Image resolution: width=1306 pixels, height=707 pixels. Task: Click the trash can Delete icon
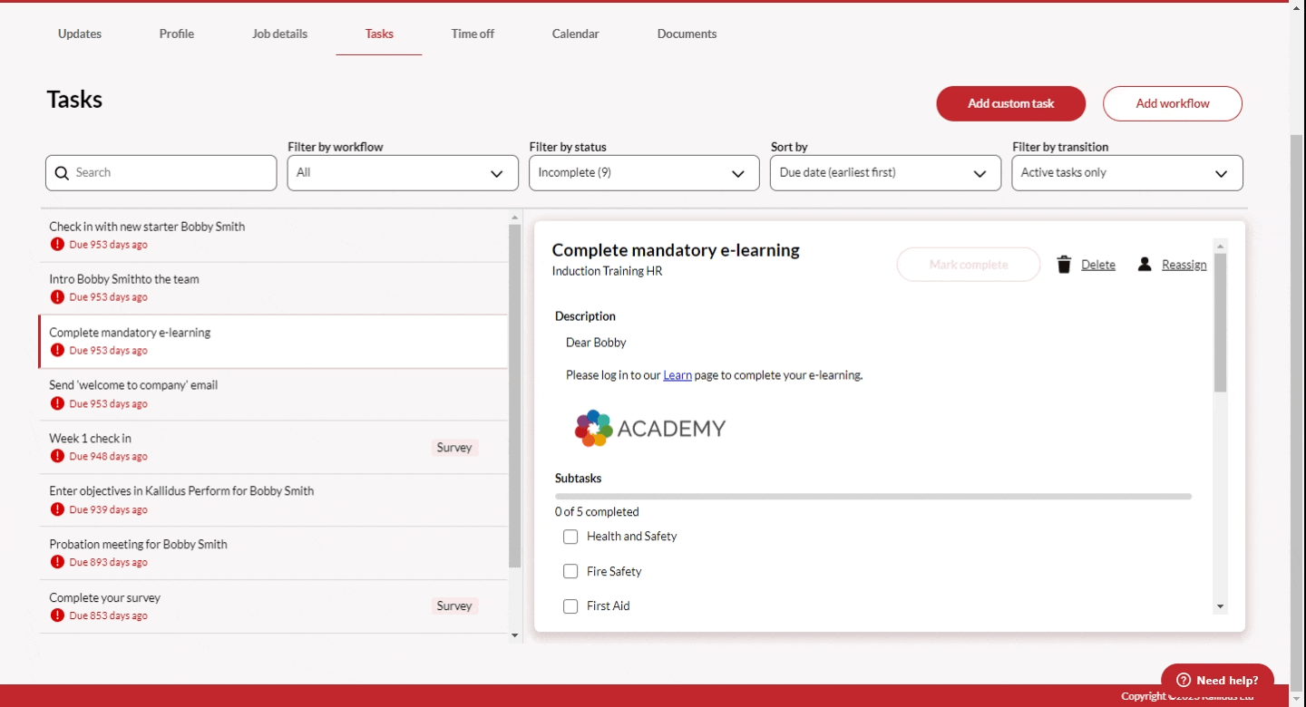tap(1064, 265)
